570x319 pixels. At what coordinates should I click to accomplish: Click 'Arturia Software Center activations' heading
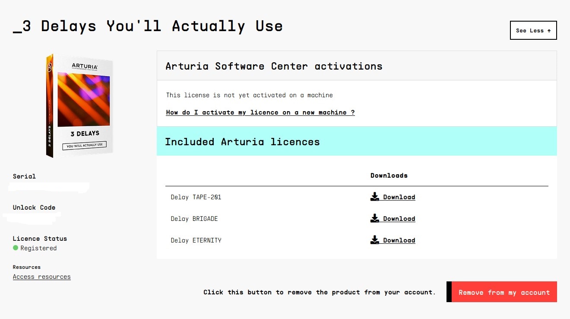tap(274, 66)
